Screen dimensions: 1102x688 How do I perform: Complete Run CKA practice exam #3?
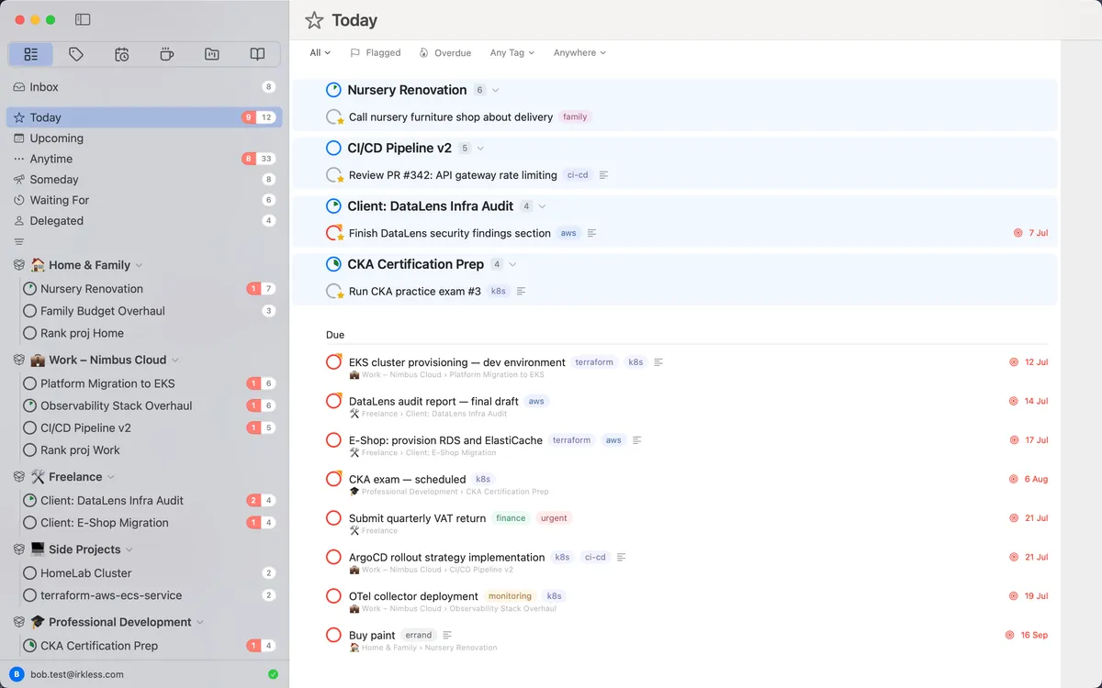click(334, 292)
